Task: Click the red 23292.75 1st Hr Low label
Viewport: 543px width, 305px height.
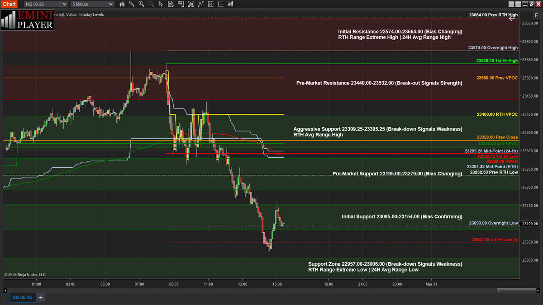Action: [x=497, y=156]
